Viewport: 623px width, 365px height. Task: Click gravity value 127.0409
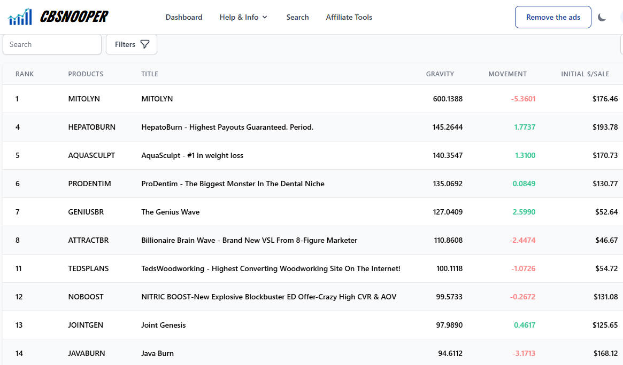pos(448,212)
